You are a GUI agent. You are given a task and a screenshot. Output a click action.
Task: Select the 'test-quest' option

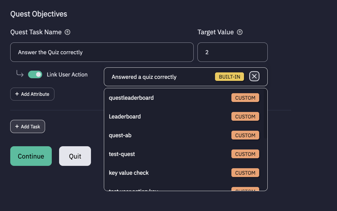pos(122,154)
